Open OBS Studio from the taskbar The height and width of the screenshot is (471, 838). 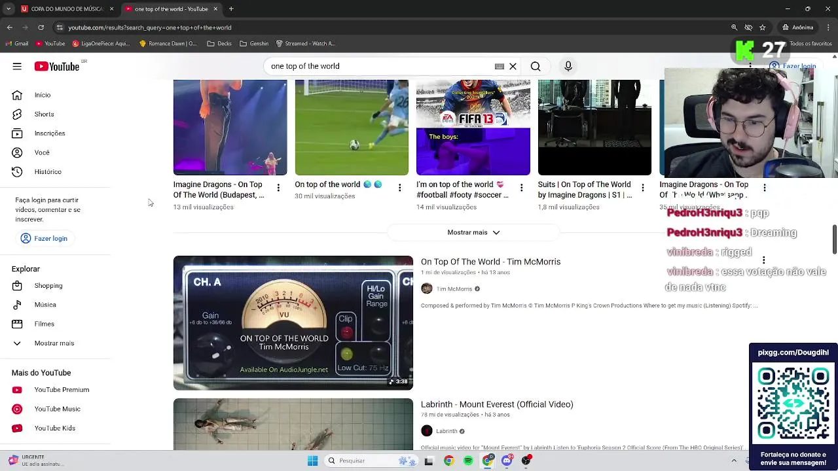(526, 461)
